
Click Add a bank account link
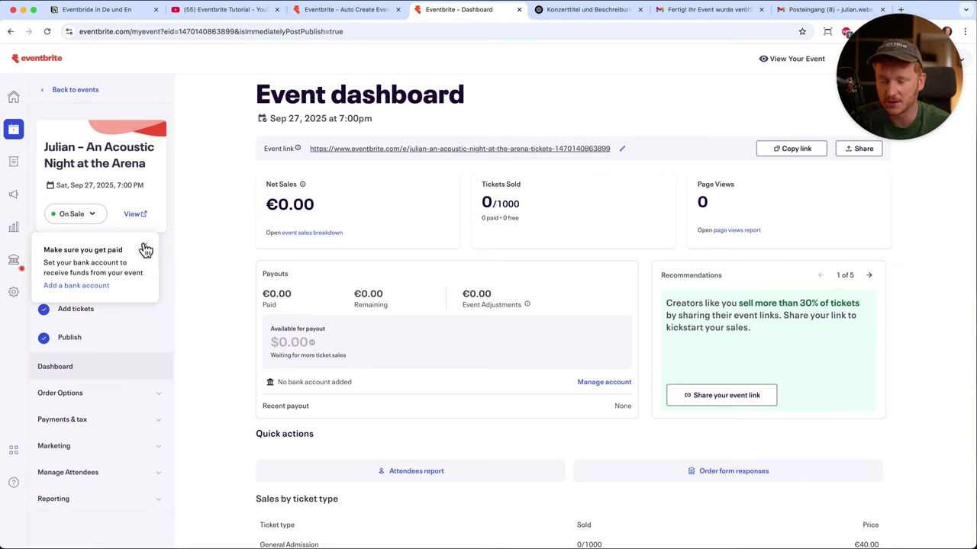[x=76, y=285]
